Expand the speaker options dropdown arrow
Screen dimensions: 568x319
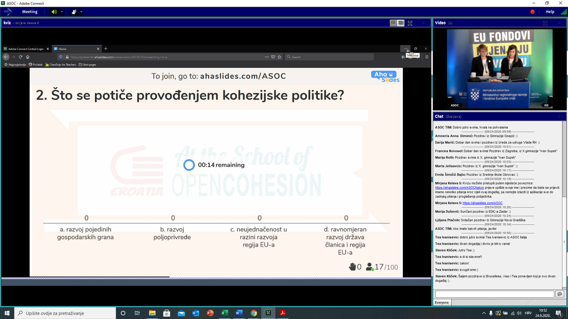pos(62,12)
